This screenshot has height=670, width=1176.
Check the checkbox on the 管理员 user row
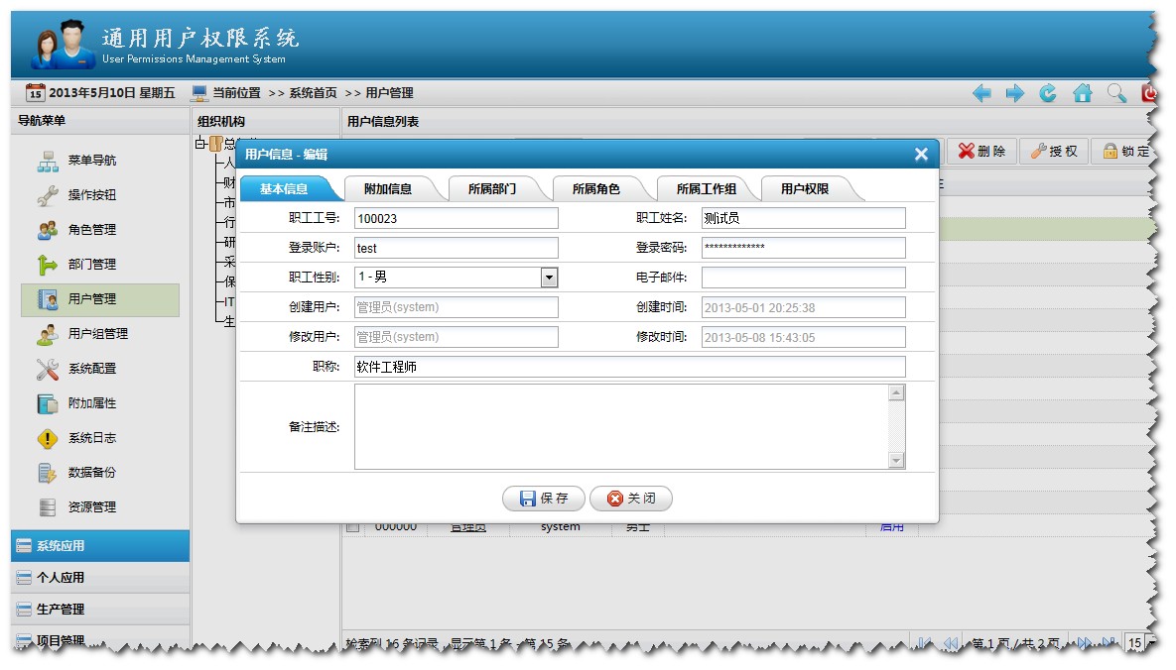click(x=351, y=526)
